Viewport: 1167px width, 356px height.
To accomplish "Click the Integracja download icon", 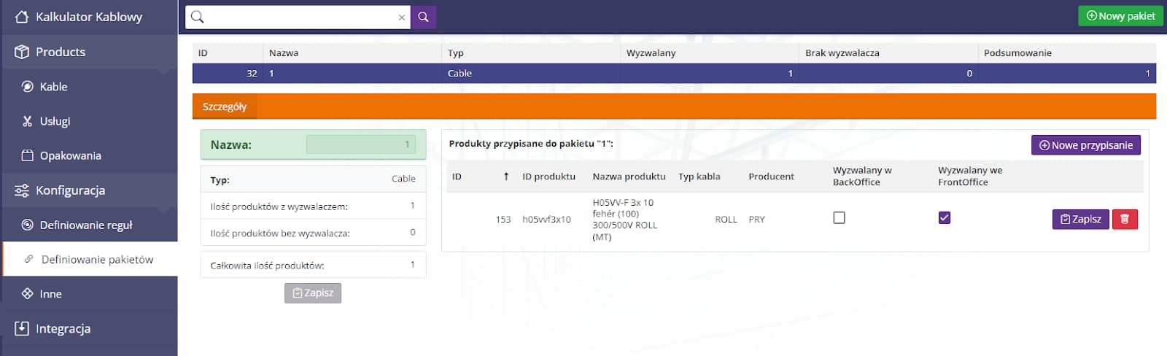I will coord(22,328).
